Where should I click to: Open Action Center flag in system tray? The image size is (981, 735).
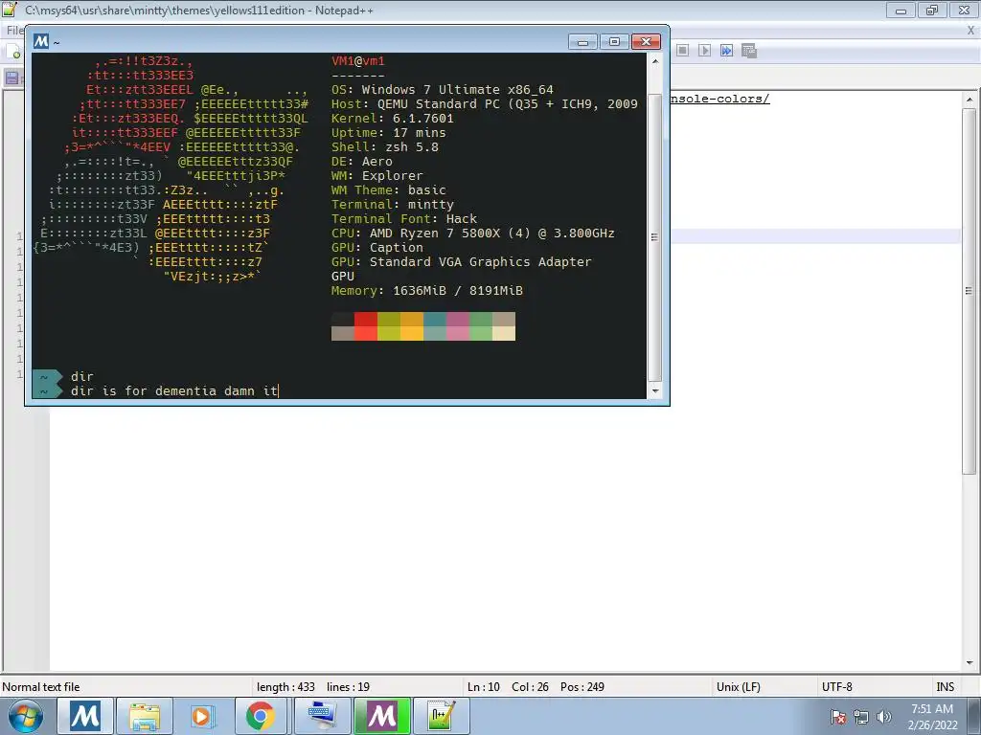coord(838,717)
